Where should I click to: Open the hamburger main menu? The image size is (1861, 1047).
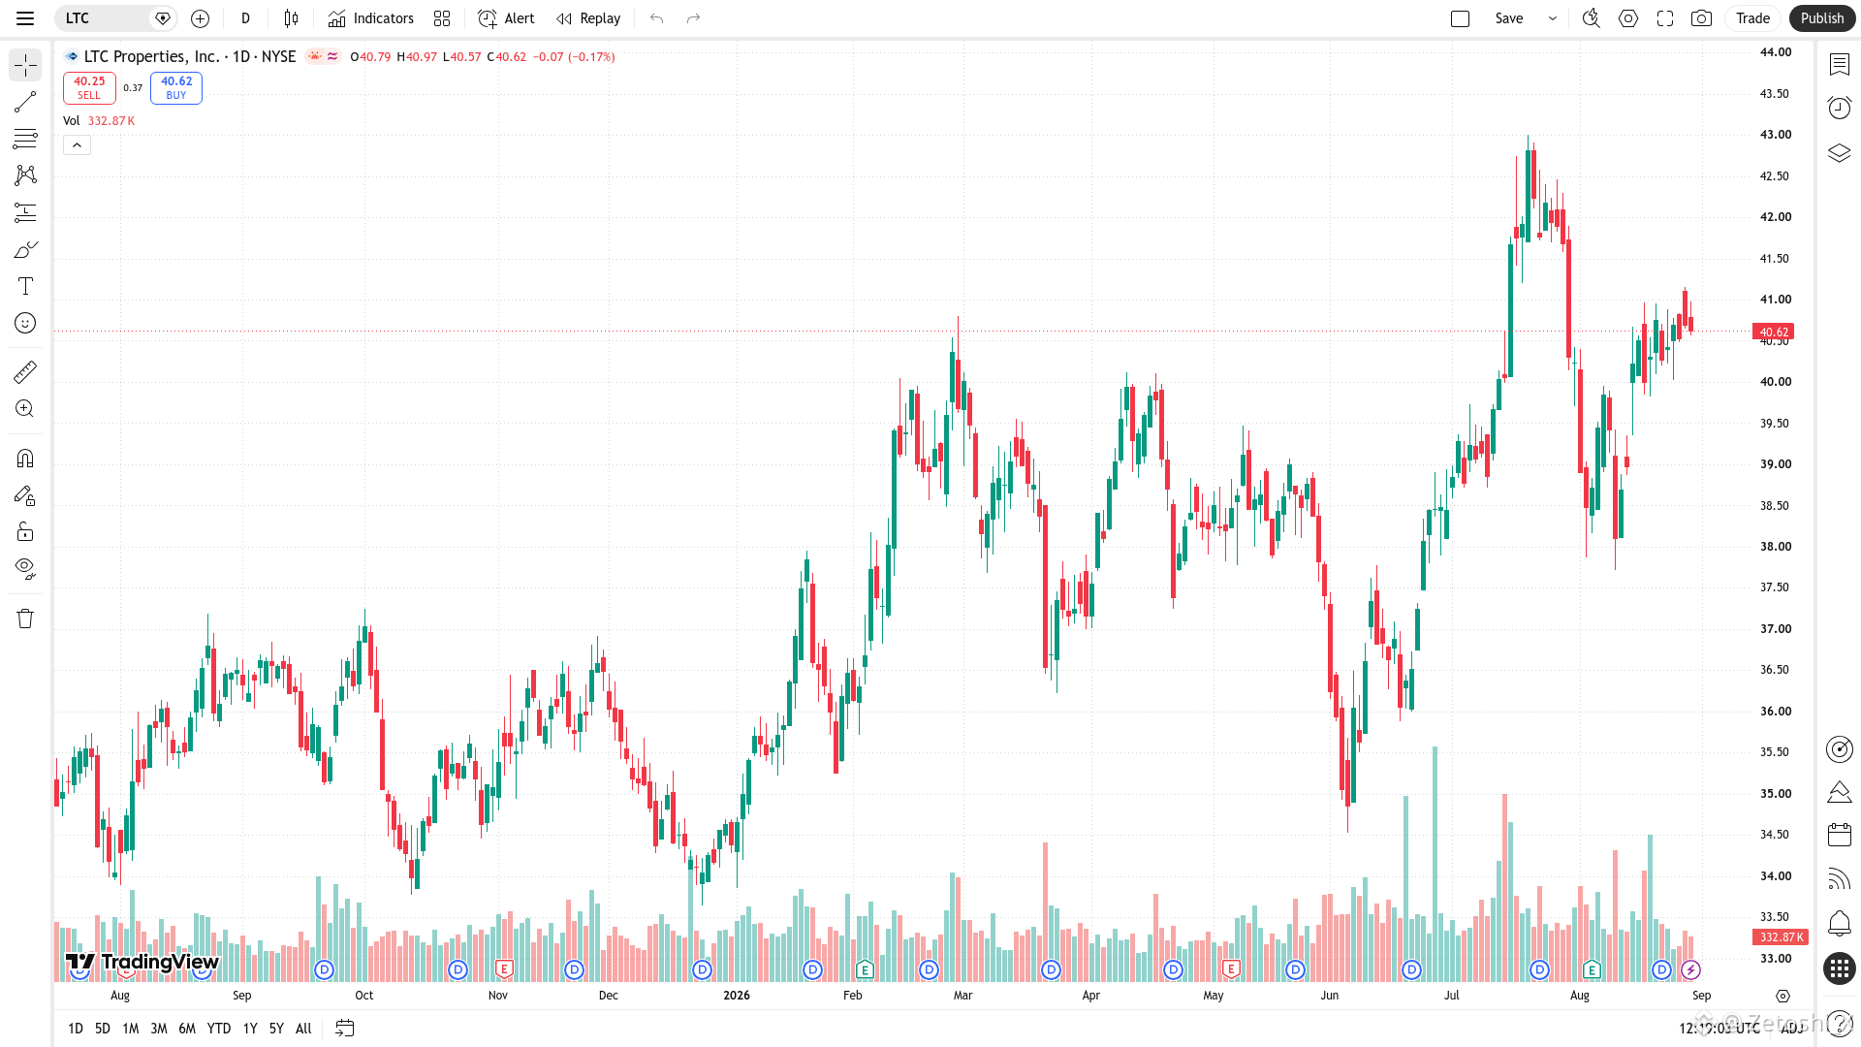25,18
